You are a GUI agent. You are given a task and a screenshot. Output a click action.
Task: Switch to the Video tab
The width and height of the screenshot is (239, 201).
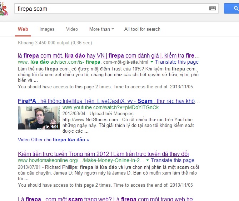tap(72, 29)
